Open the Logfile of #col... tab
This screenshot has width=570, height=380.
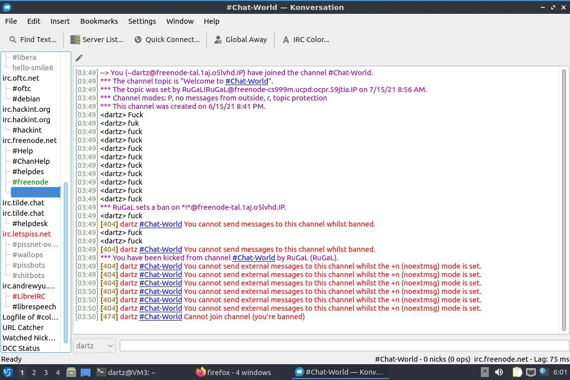[x=30, y=317]
